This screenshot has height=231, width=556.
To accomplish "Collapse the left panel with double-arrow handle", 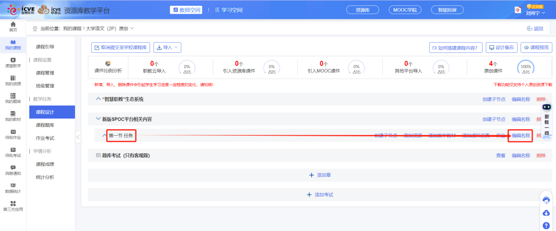I will click(78, 137).
